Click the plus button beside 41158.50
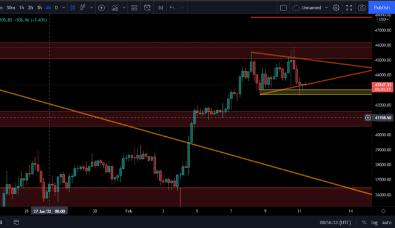Screen dimensions: 395x228 (x=368, y=118)
